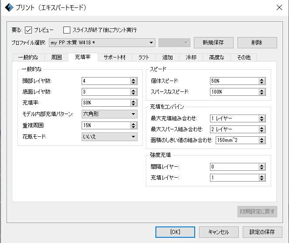Decrease 最大スパース組み合わせ with down arrow

point(262,131)
